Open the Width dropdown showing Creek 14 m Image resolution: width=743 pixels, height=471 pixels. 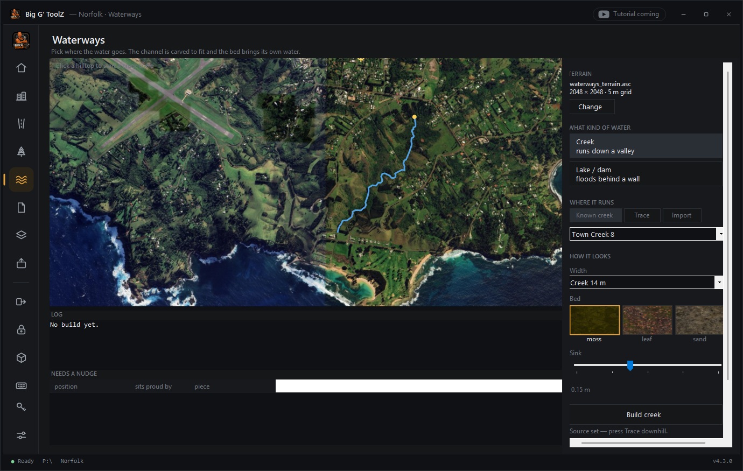(646, 283)
